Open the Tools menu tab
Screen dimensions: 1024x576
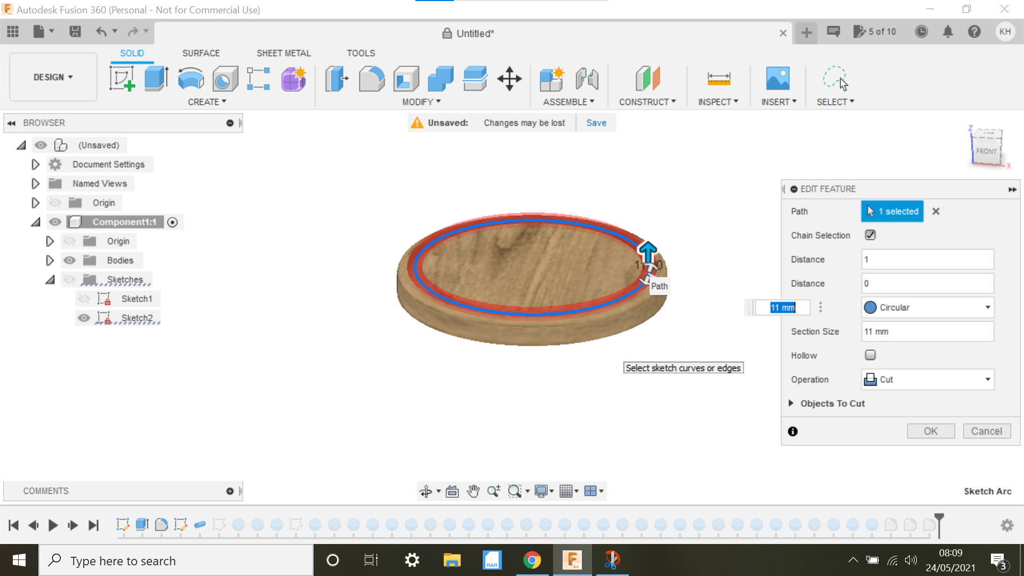[361, 53]
